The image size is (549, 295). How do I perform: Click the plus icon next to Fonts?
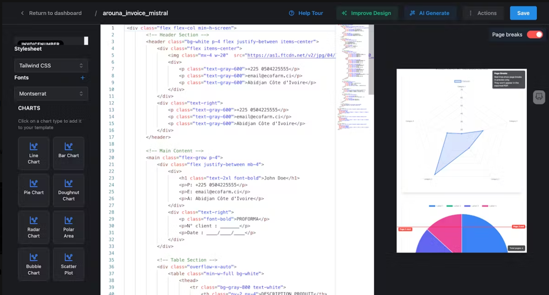[x=82, y=78]
